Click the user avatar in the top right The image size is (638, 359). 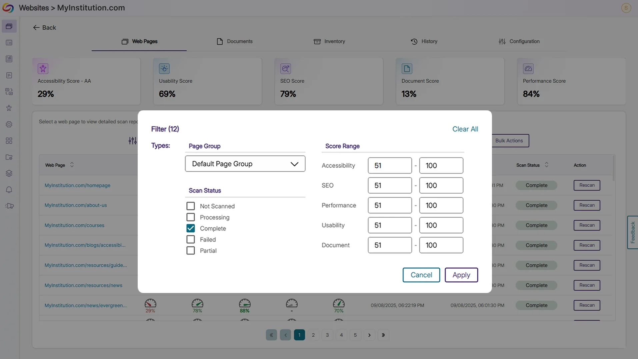pos(626,8)
